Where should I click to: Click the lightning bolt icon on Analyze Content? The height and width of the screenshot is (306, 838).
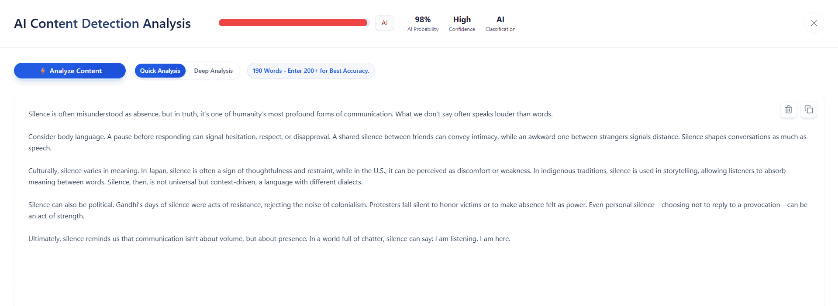[43, 71]
